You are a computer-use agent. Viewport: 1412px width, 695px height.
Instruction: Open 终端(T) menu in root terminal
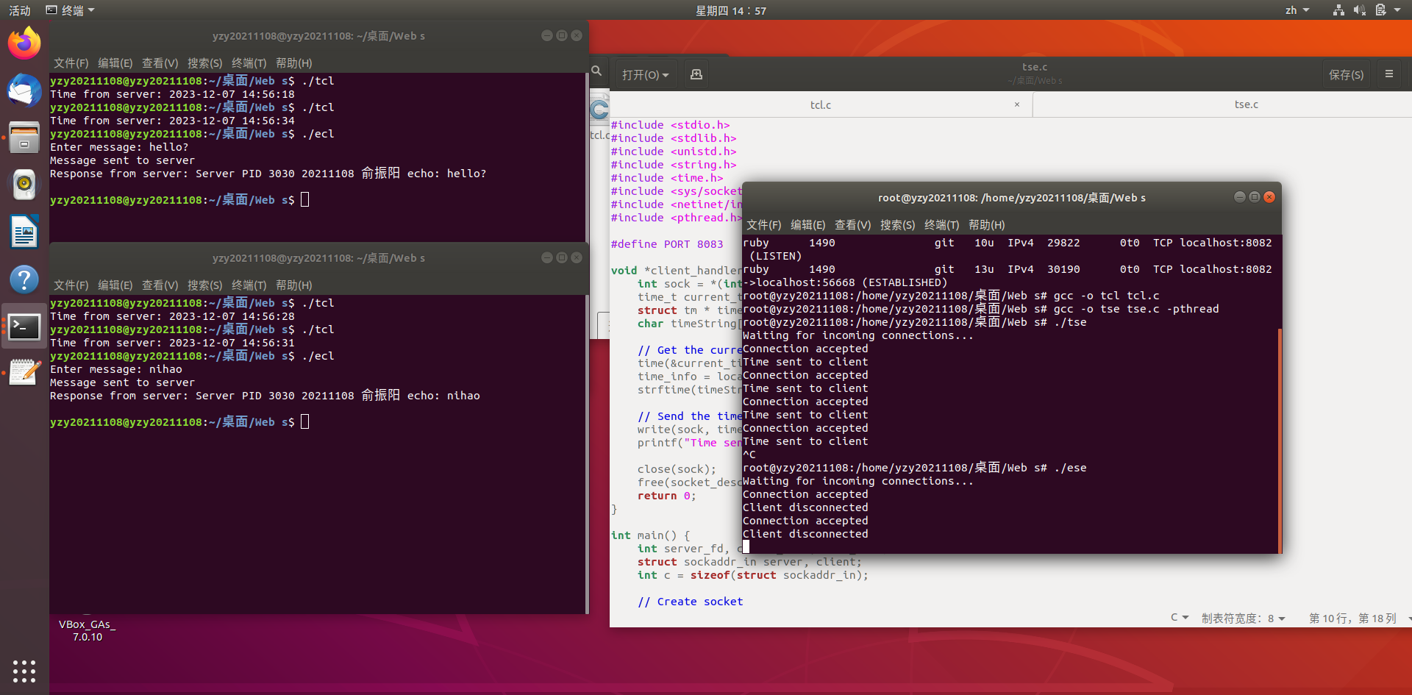[x=942, y=225]
